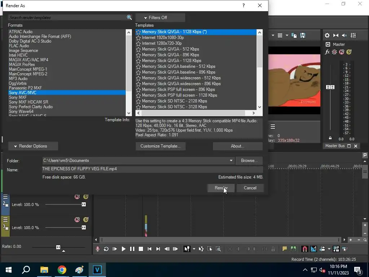
Task: Adjust playback Rate slider handle
Action: [58, 247]
